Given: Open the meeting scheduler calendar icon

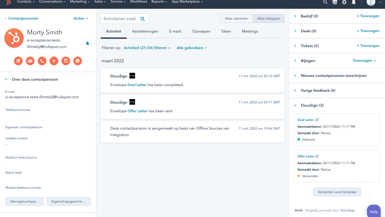Looking at the screenshot, I should (x=78, y=61).
